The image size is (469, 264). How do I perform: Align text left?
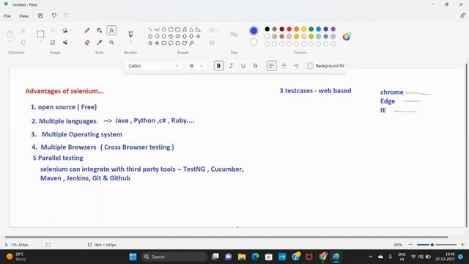[x=271, y=66]
